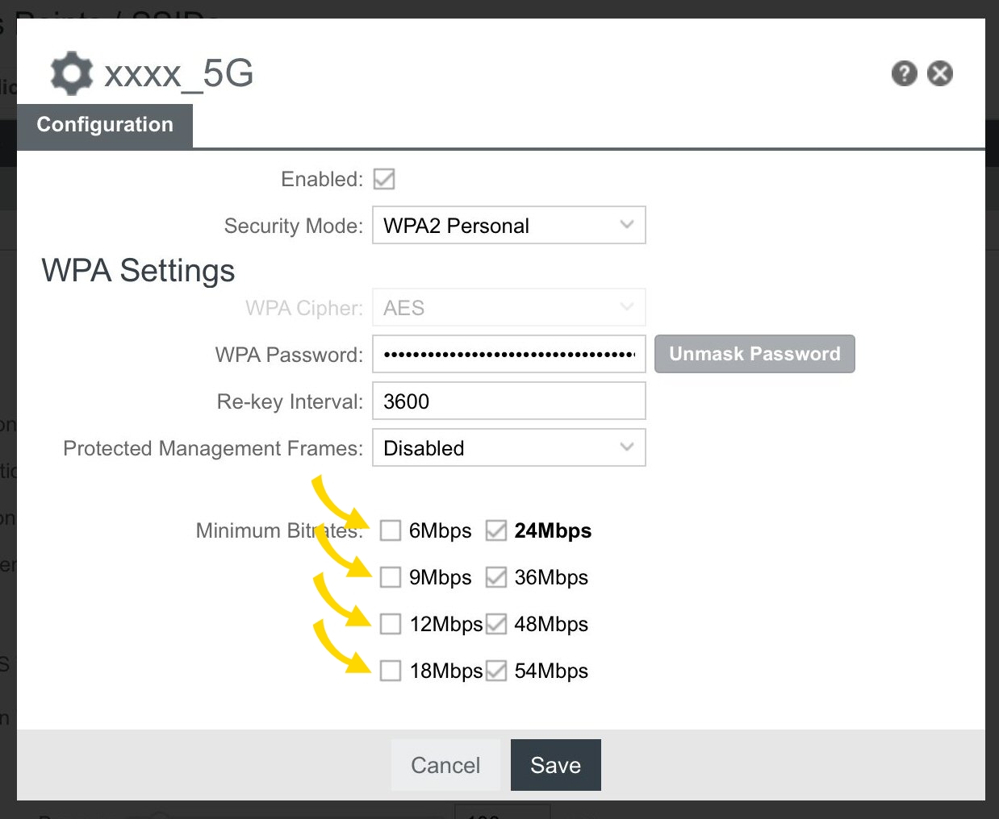Open the Security Mode dropdown
Screen dimensions: 999x819
click(x=508, y=226)
